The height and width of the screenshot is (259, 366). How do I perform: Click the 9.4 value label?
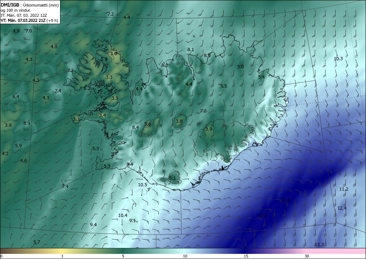93,225
